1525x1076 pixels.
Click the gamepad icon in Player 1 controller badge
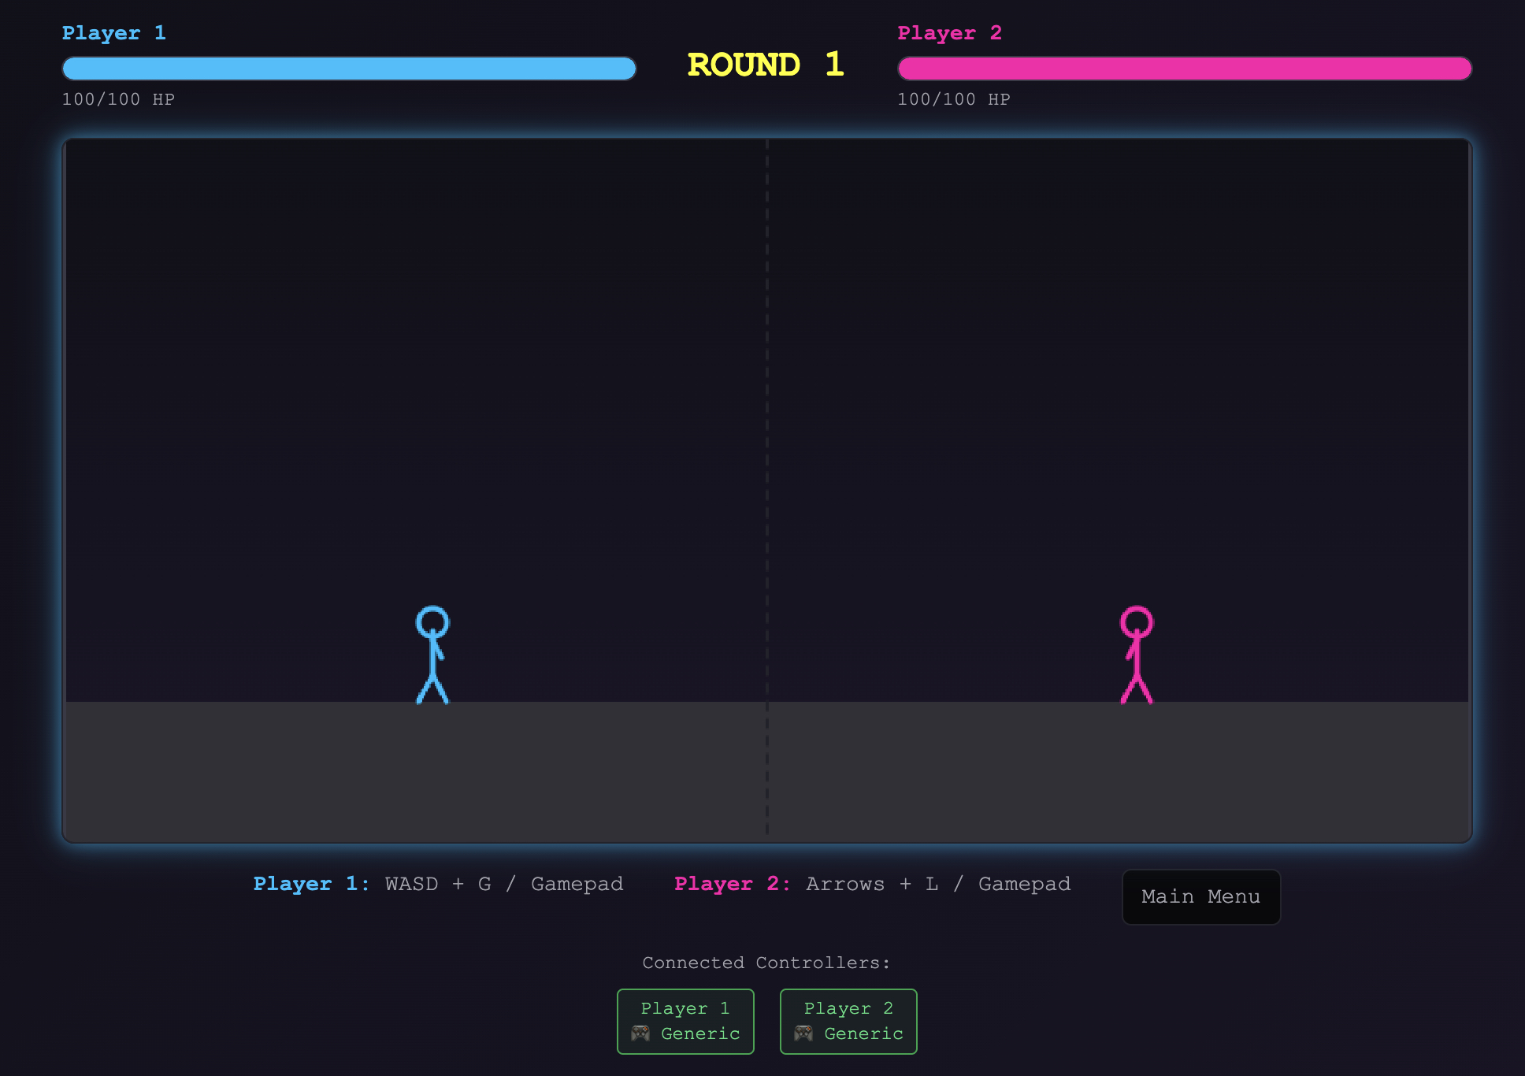(x=640, y=1034)
